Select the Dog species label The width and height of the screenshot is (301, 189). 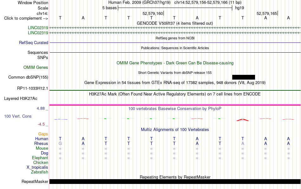coord(45,153)
